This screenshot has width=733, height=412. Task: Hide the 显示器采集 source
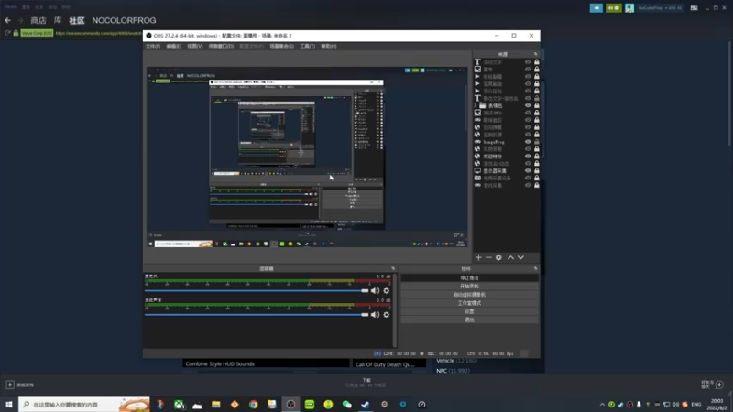pyautogui.click(x=528, y=171)
